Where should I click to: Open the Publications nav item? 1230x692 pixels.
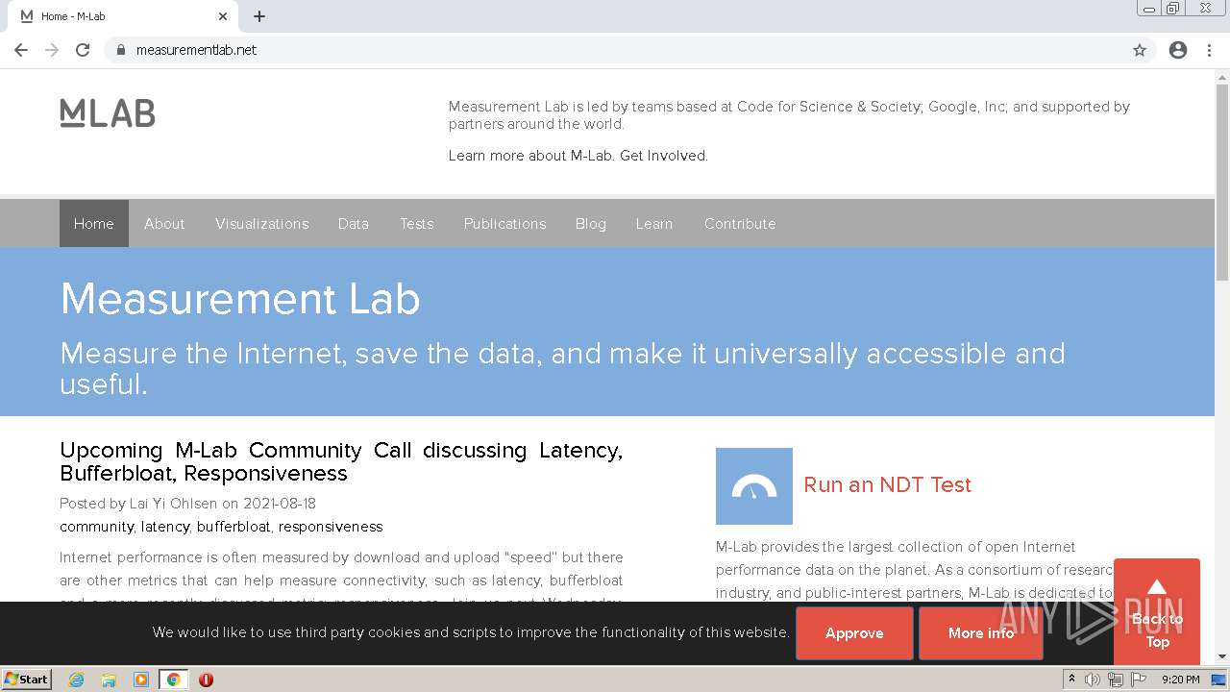pos(505,223)
